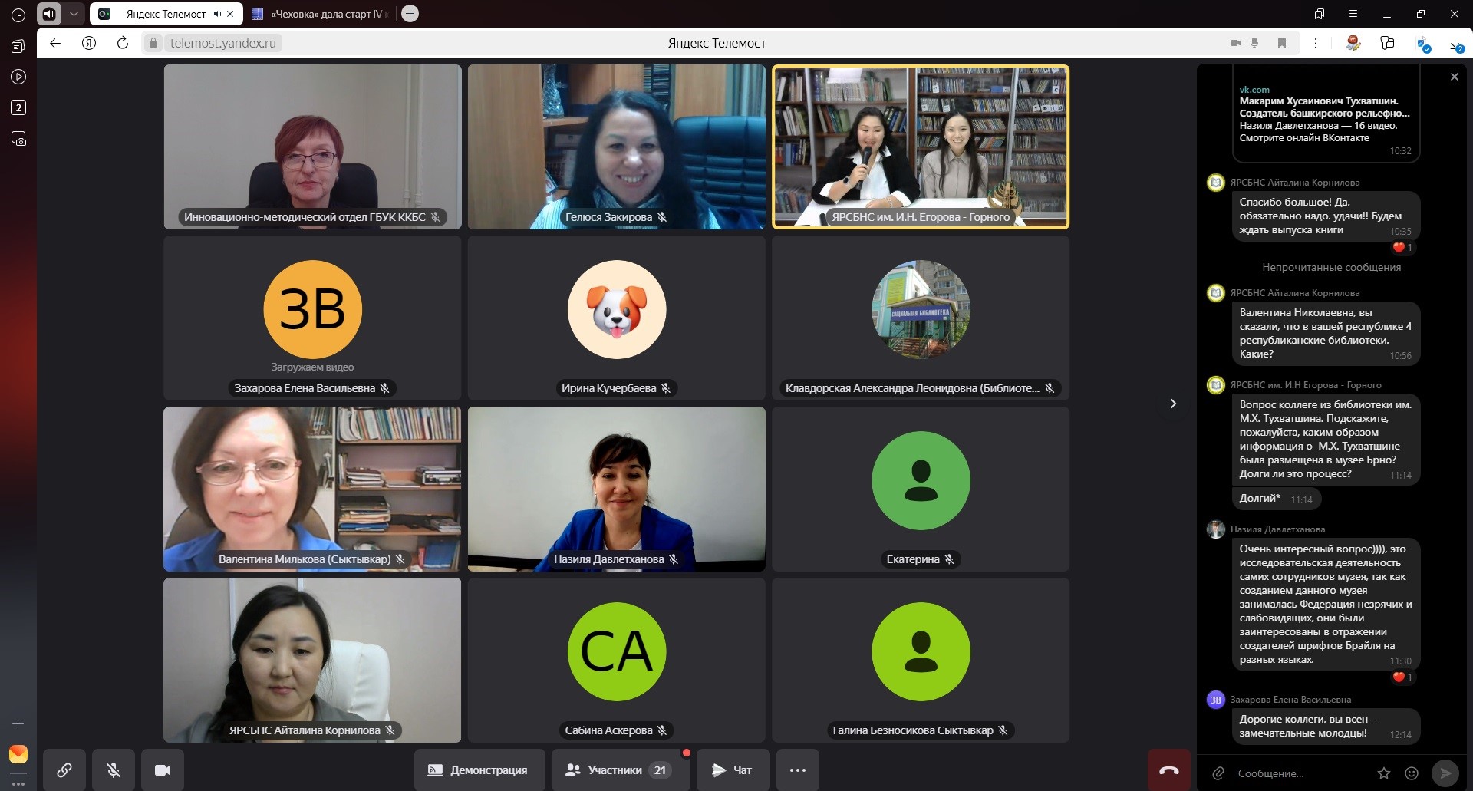This screenshot has width=1473, height=791.
Task: Open browser history clock icon in sidebar
Action: click(18, 15)
